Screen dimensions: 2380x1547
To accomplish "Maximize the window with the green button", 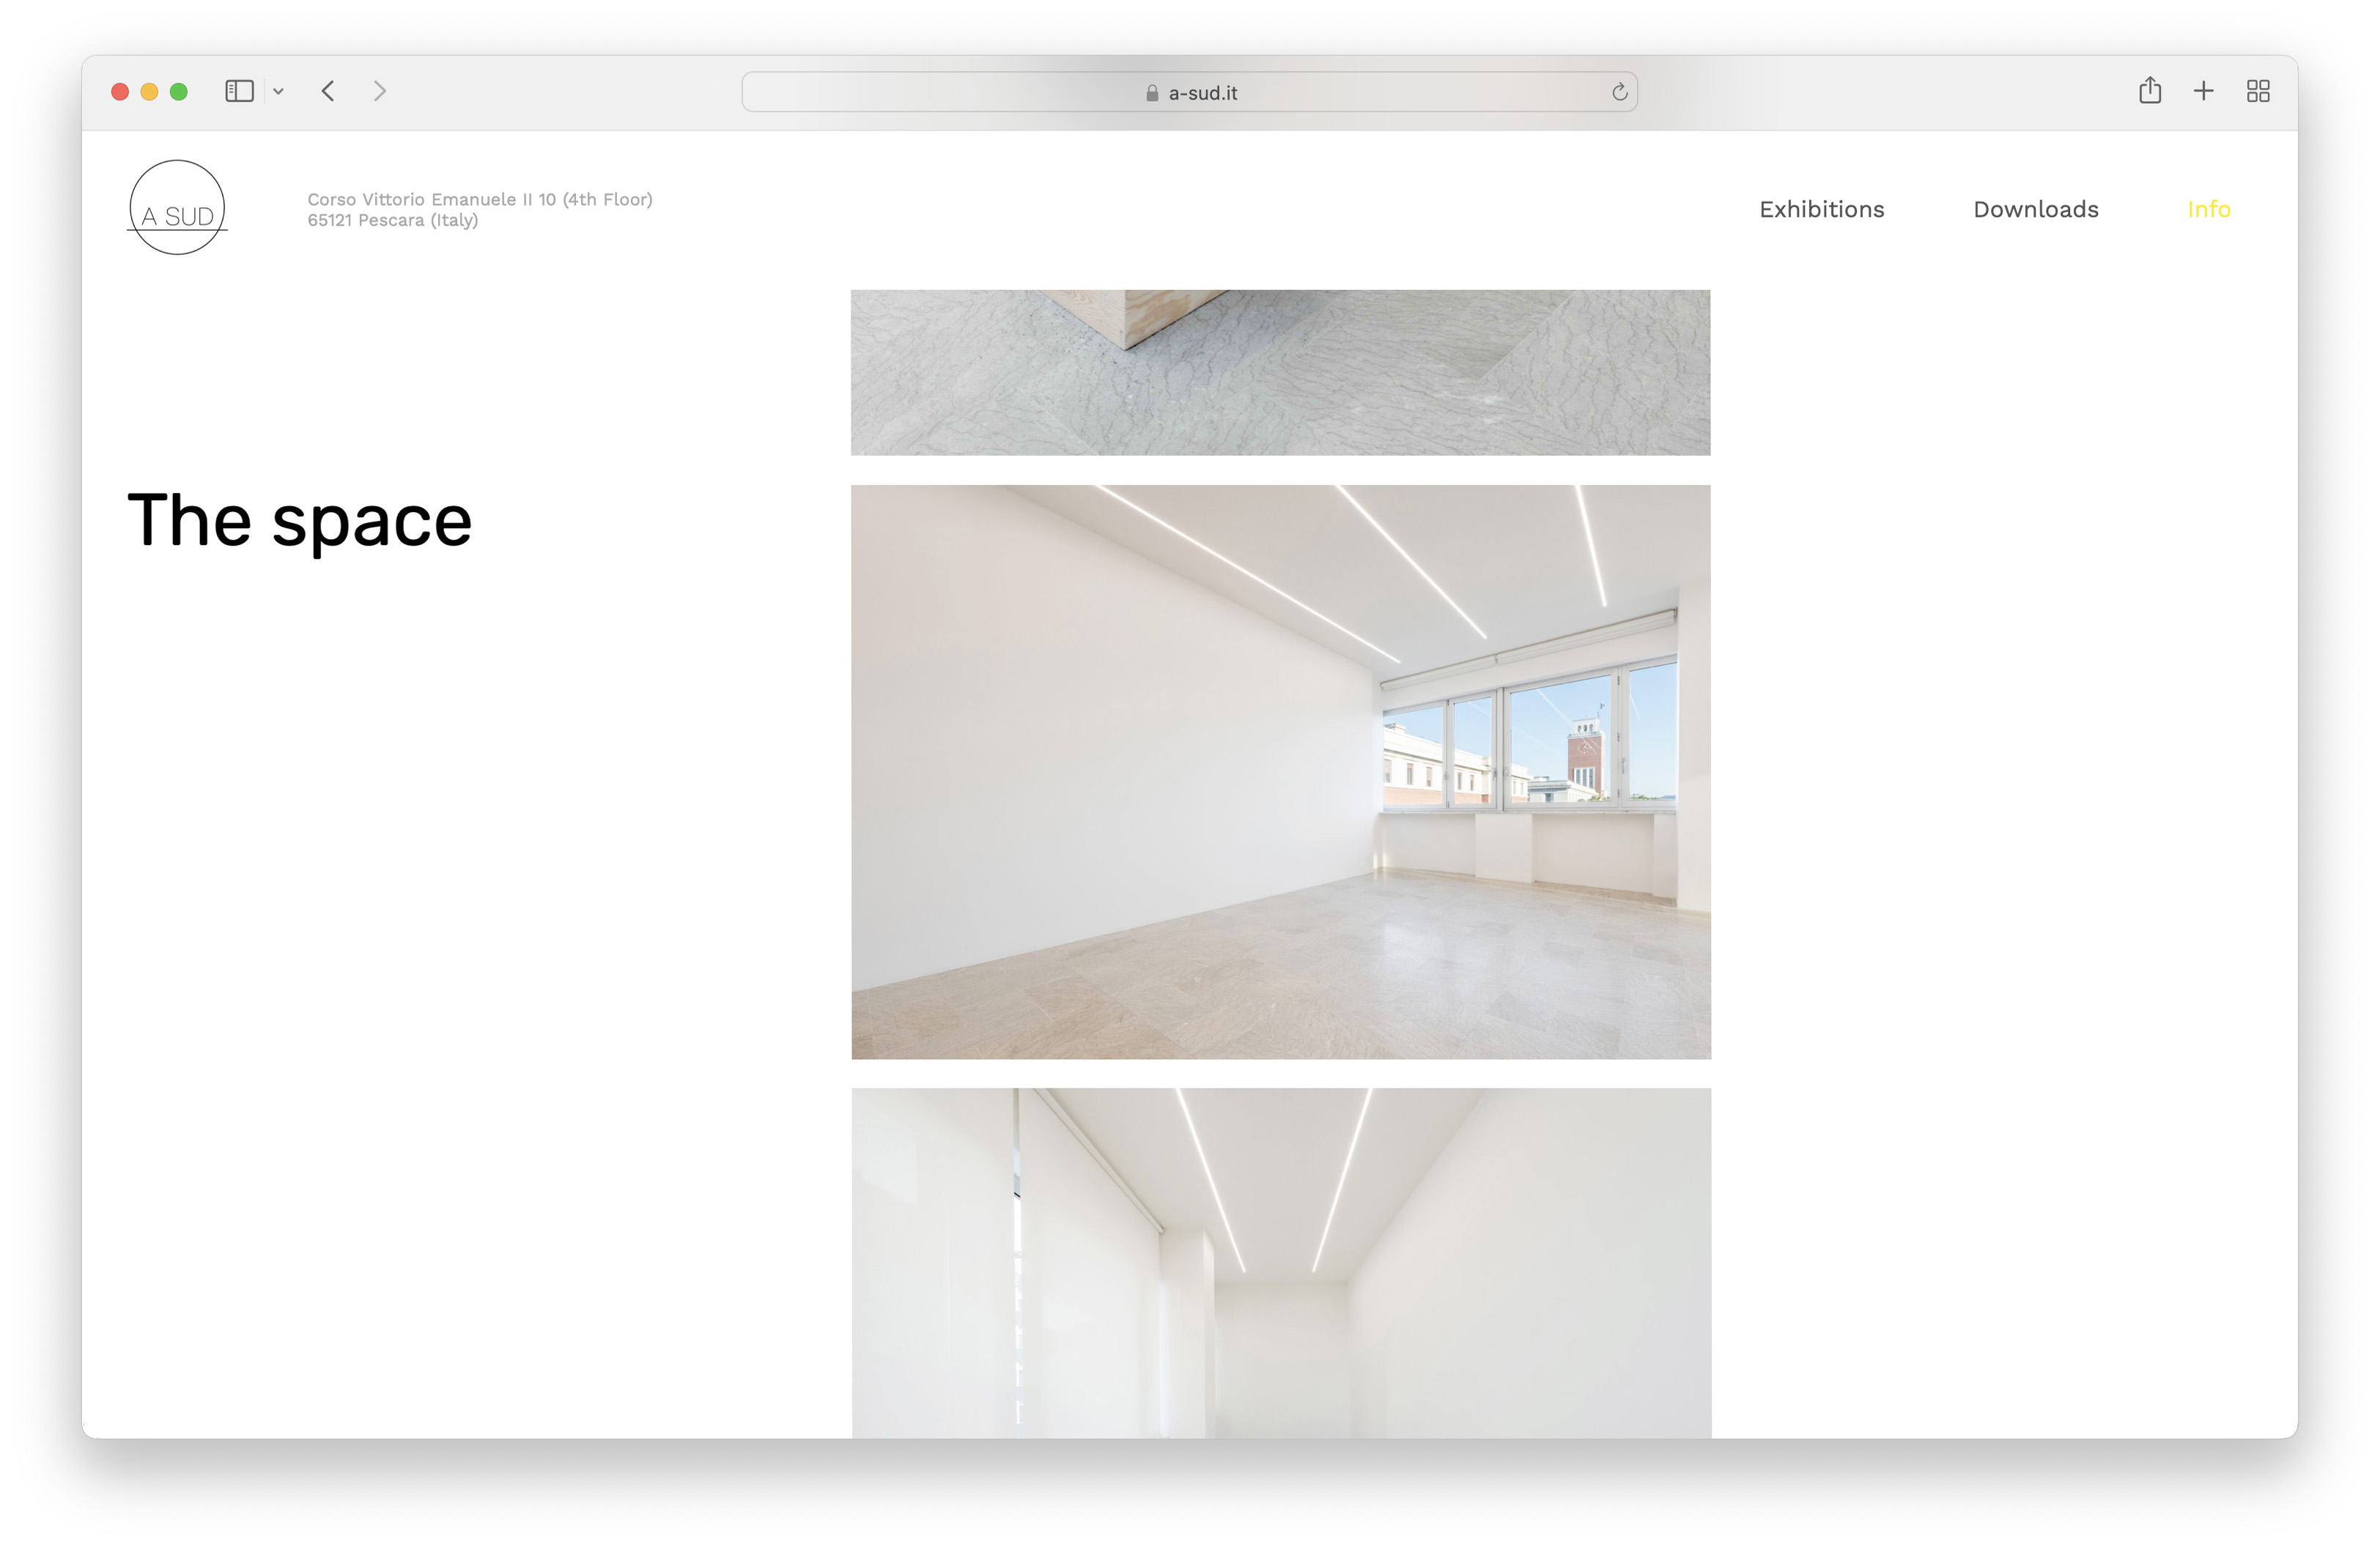I will tap(179, 92).
